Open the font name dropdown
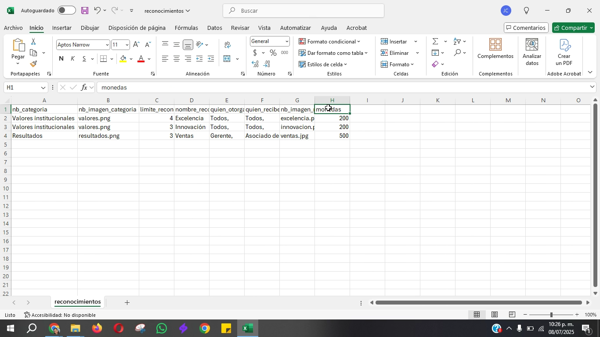This screenshot has height=337, width=600. point(107,45)
